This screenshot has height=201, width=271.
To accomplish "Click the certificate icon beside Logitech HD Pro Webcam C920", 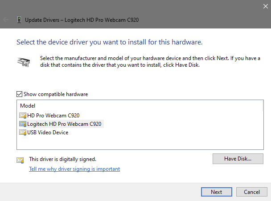I will [23, 124].
